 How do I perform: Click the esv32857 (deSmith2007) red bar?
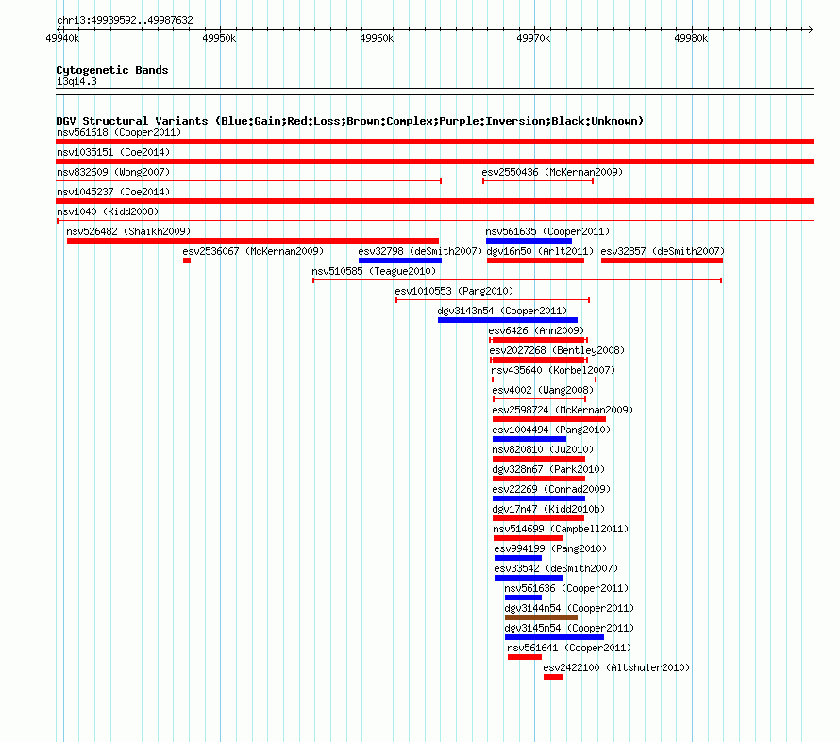coord(663,261)
